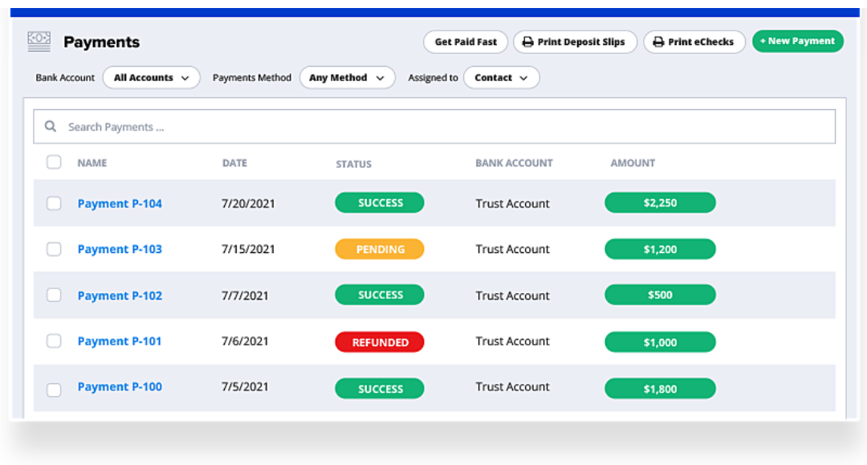Click Trust Account in Payment P-101 row

click(x=512, y=341)
